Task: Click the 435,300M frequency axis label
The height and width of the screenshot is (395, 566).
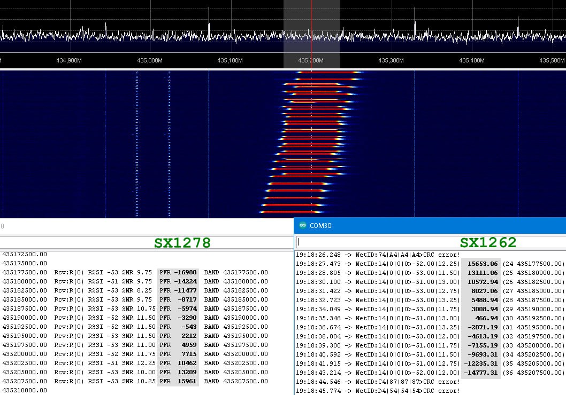Action: pos(391,60)
